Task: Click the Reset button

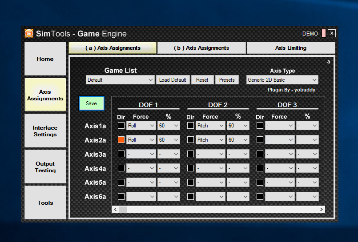Action: click(202, 80)
